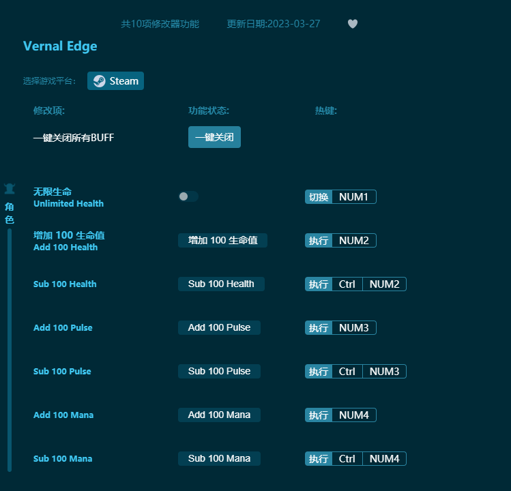Click the 执行 label for Add 100 Health
This screenshot has height=491, width=511.
tap(319, 241)
